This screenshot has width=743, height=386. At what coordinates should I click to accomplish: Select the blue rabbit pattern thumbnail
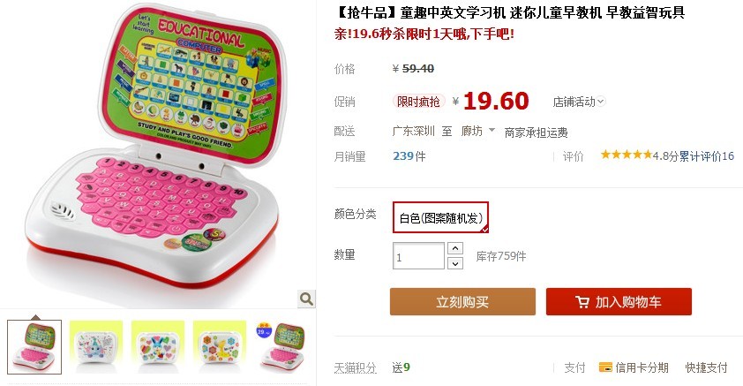tap(158, 347)
